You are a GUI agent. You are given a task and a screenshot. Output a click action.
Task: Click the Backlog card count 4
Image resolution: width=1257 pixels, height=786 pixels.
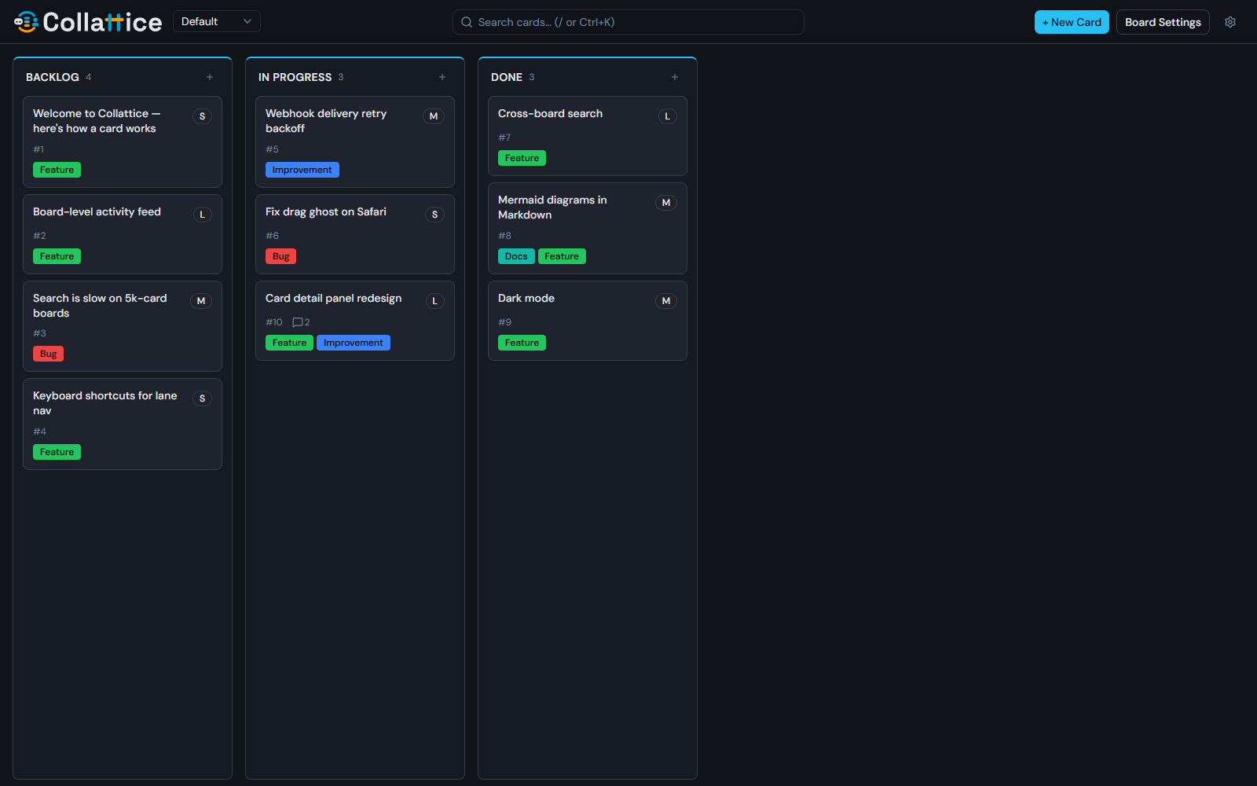coord(89,77)
